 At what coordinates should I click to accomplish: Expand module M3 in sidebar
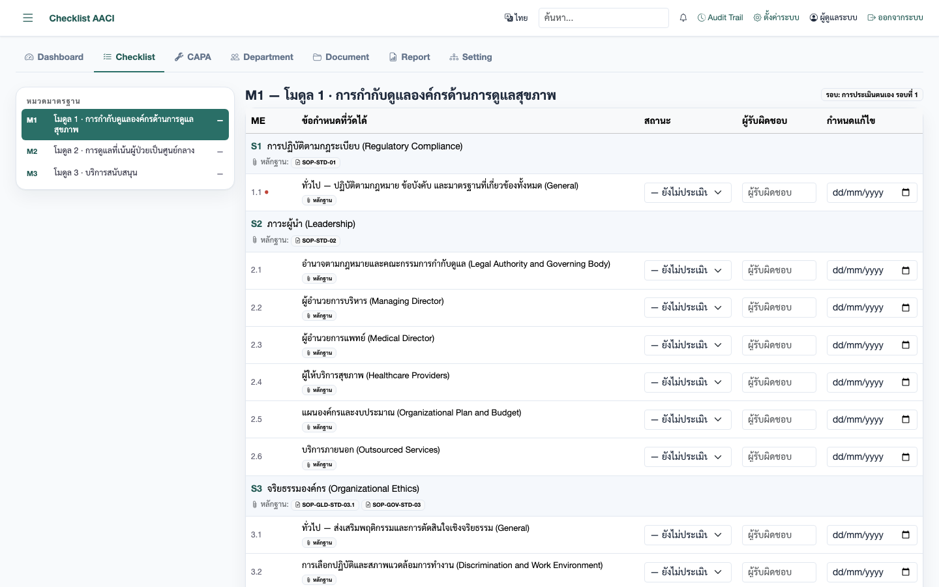[x=125, y=173]
